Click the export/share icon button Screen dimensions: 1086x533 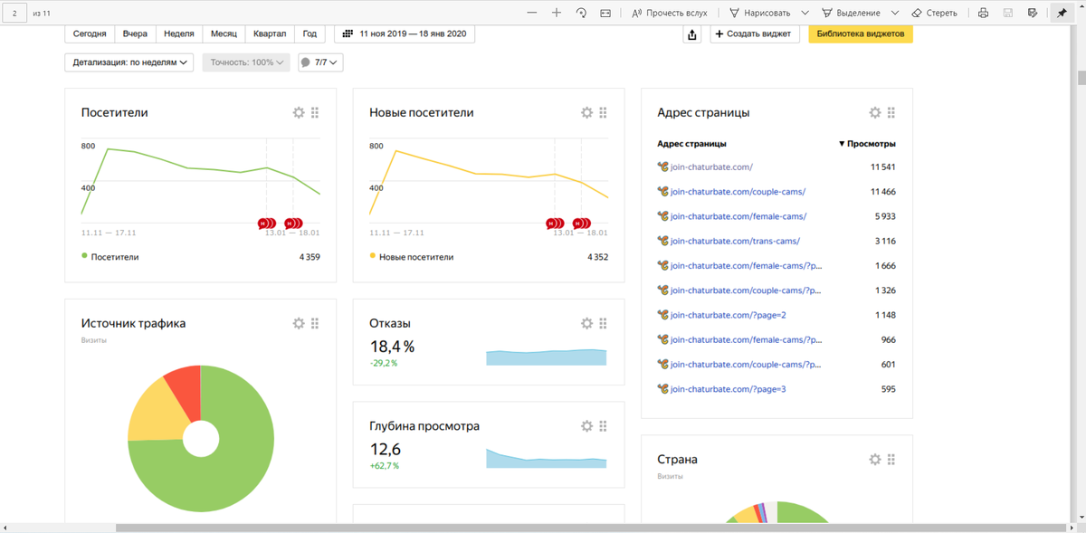point(692,33)
